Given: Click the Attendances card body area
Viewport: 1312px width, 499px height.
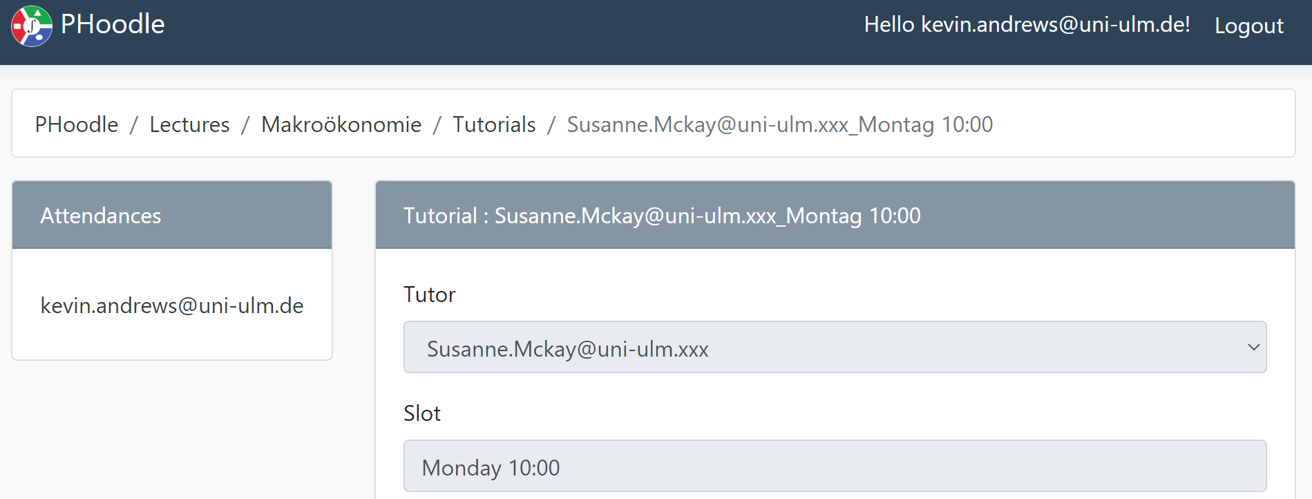Looking at the screenshot, I should tap(172, 304).
